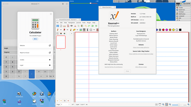Create a new document in Xournal++
Screen dimensions: 191x107
click(61, 26)
